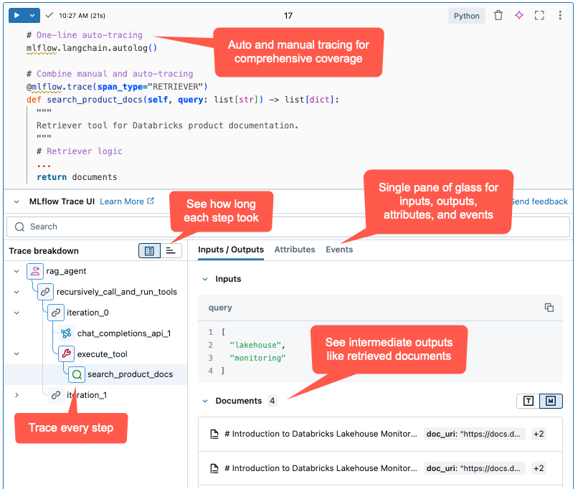Select the iteration_0 chain icon
Image resolution: width=578 pixels, height=489 pixels.
pyautogui.click(x=56, y=313)
